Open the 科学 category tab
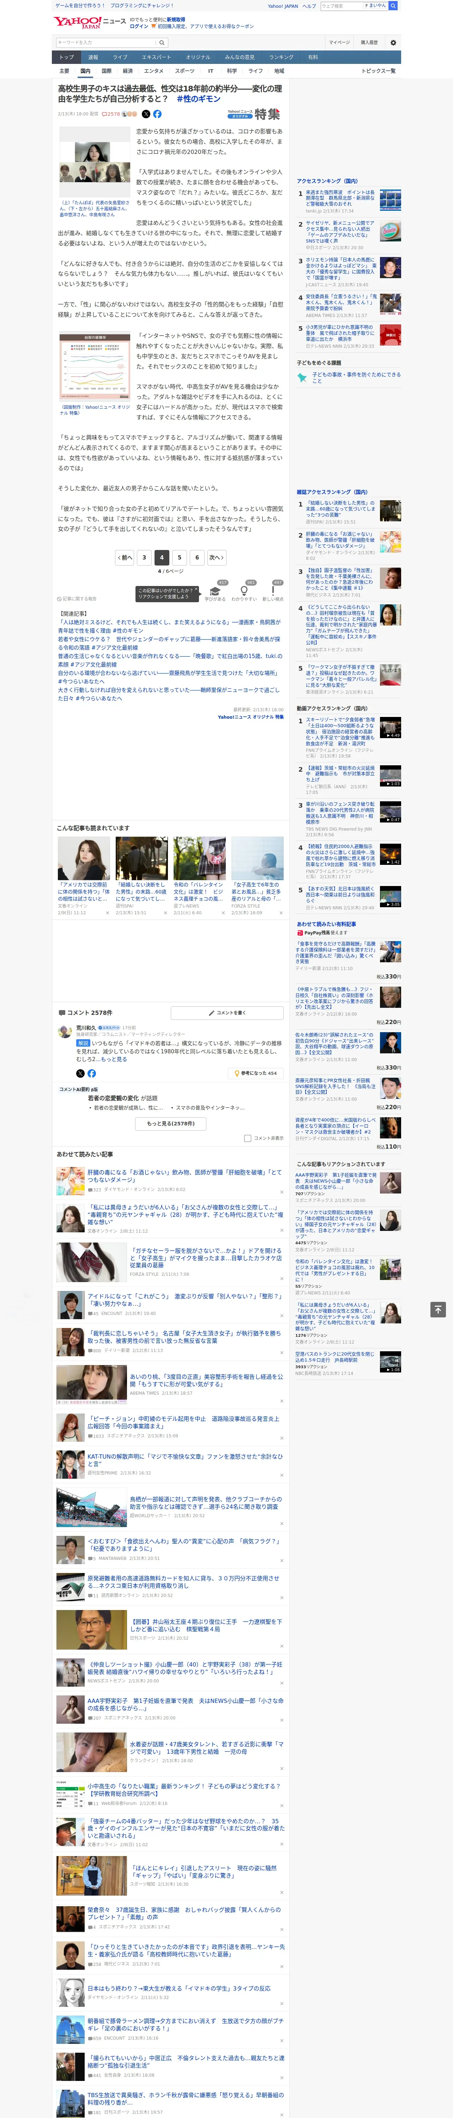Viewport: 453px width, 2118px height. [232, 71]
